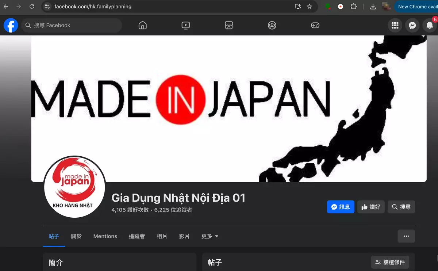The width and height of the screenshot is (438, 271).
Task: Click the 6,225 位追蹤者 link
Action: click(173, 210)
